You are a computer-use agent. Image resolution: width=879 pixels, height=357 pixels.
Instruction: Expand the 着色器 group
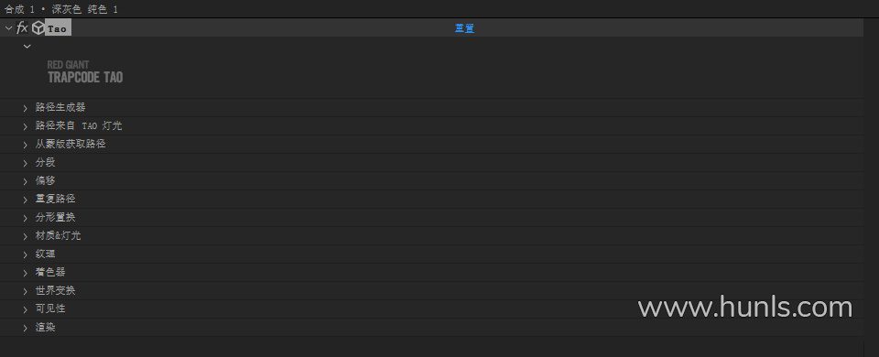(26, 273)
